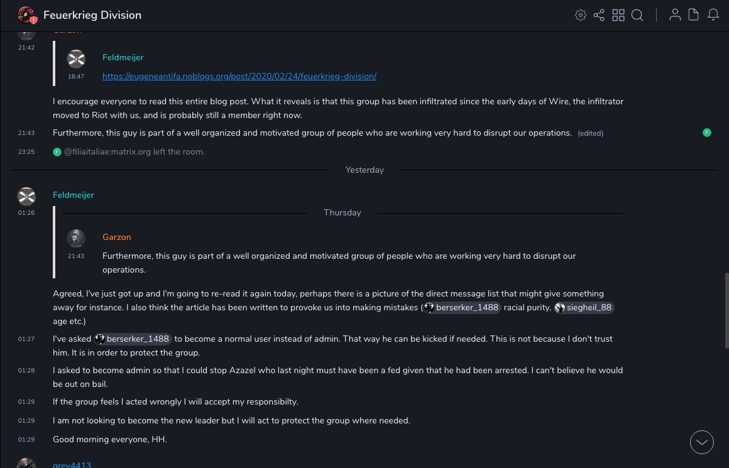Open the eugeneantifa.noblogs.org link
Screen dimensions: 729x468
(x=239, y=76)
